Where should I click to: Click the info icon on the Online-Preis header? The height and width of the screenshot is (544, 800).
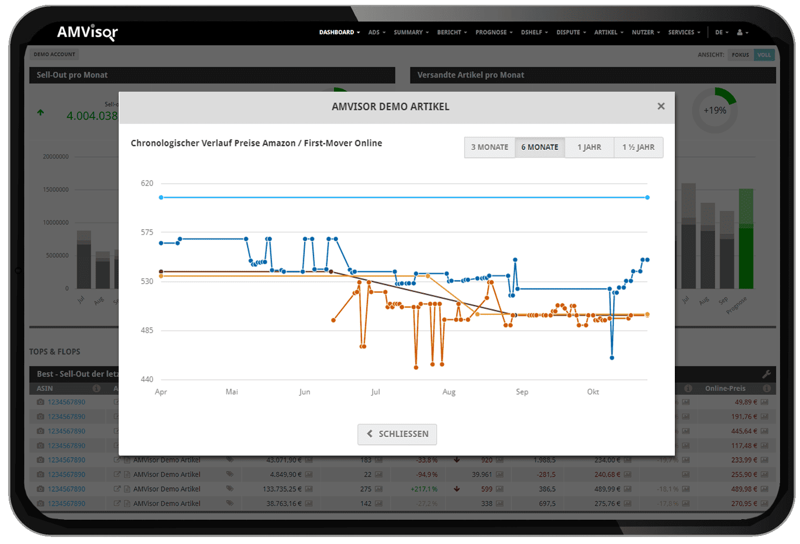pyautogui.click(x=767, y=388)
